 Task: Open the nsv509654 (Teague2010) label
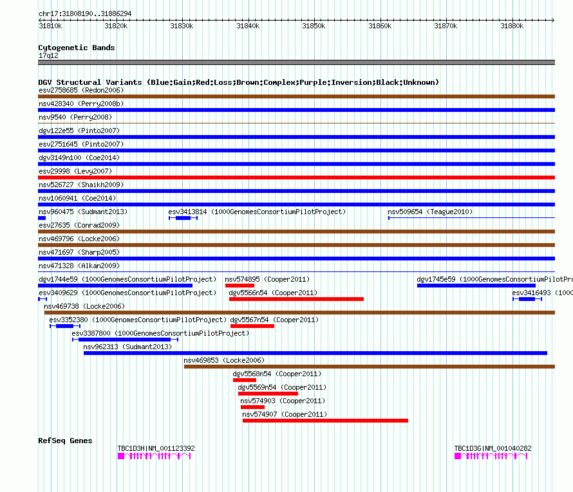tap(430, 212)
